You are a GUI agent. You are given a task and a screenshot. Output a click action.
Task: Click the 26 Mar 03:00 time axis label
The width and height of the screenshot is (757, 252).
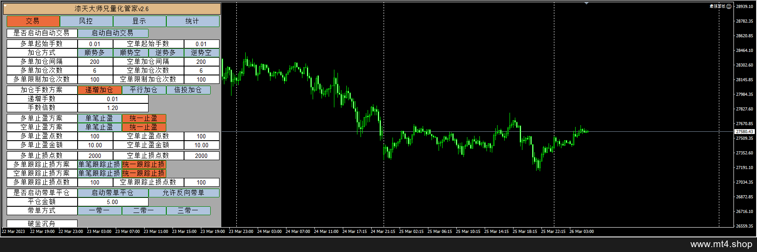[x=581, y=231]
